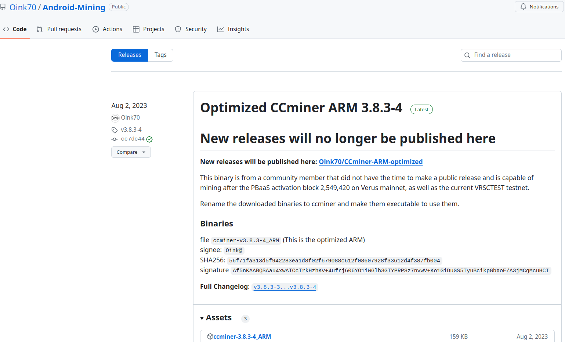
Task: Click the asset row date Aug 2, 2023
Action: 532,336
